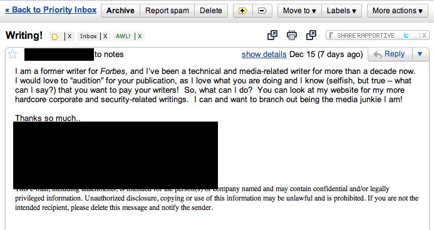
Task: Click the Twitter bird in Rapportive bar
Action: [x=405, y=36]
